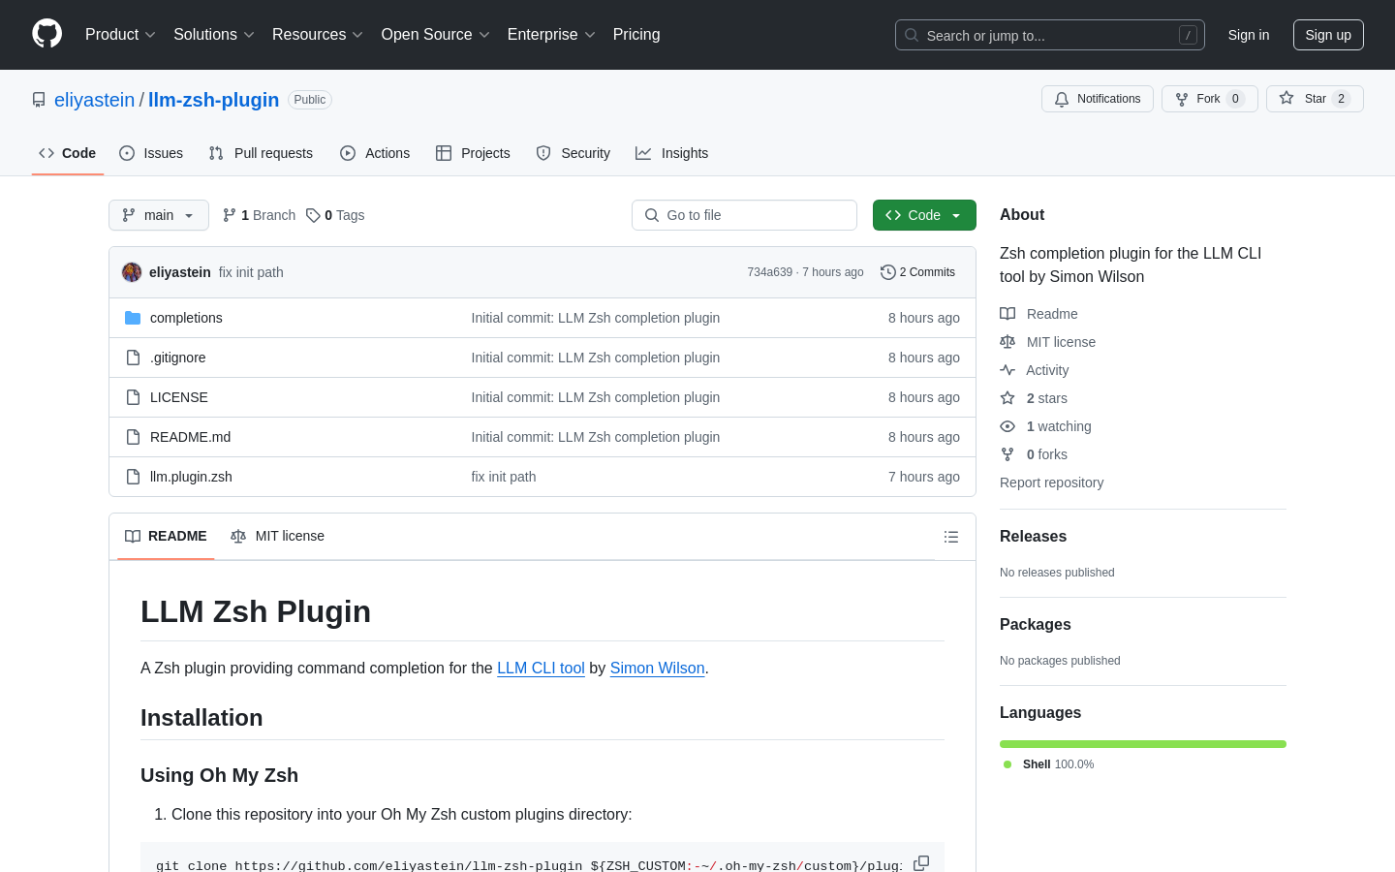Select the README tab
This screenshot has height=872, width=1395.
click(x=166, y=537)
